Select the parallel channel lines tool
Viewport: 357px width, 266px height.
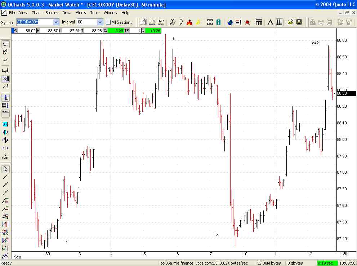(5, 256)
